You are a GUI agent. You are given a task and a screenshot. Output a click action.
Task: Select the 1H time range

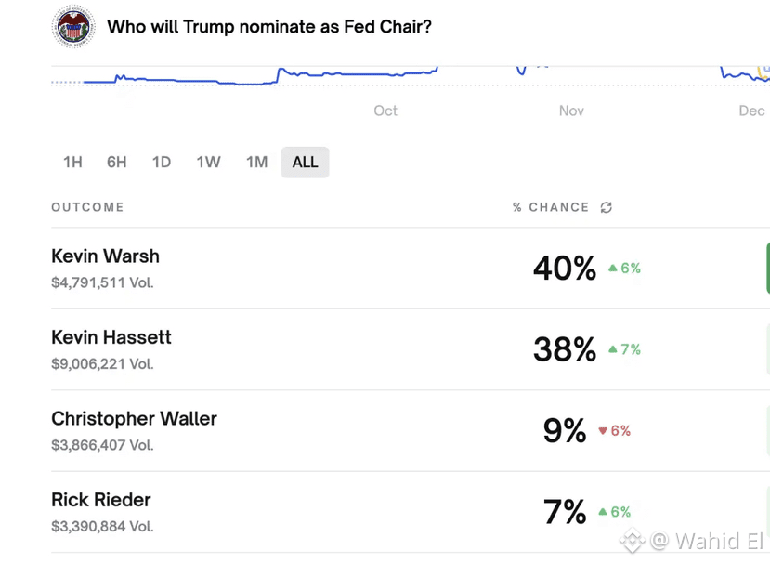[72, 163]
